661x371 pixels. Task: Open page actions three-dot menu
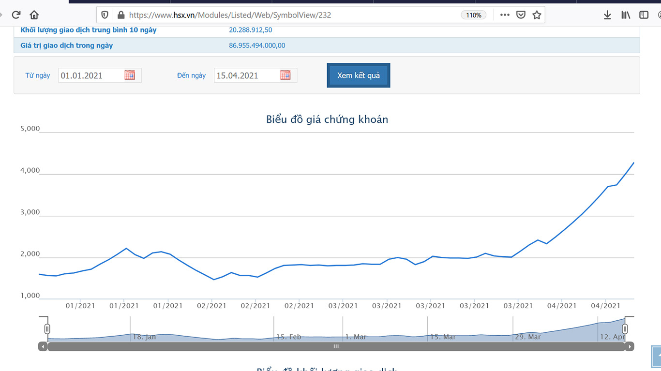point(505,15)
